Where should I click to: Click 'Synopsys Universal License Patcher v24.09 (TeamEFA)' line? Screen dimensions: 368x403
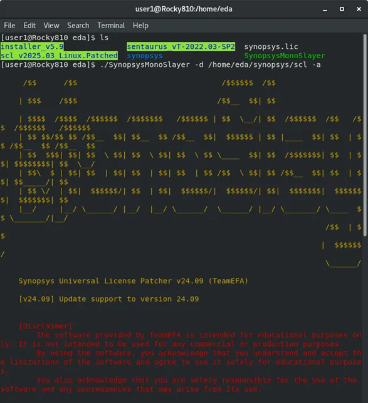tap(133, 281)
